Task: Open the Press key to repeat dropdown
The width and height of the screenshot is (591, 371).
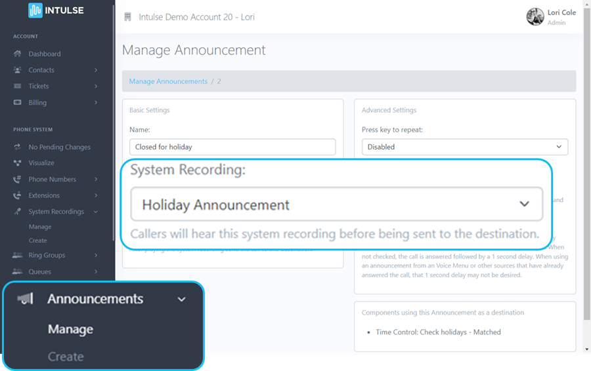Action: coord(464,147)
